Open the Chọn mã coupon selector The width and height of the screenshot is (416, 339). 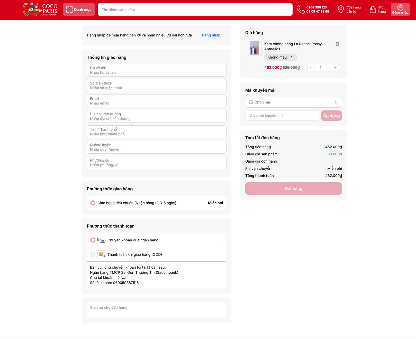click(x=294, y=102)
